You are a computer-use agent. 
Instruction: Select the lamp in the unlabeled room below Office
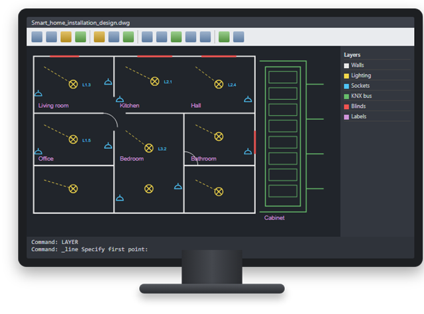(73, 189)
